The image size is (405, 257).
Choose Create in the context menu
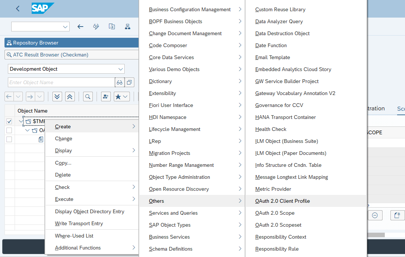92,126
